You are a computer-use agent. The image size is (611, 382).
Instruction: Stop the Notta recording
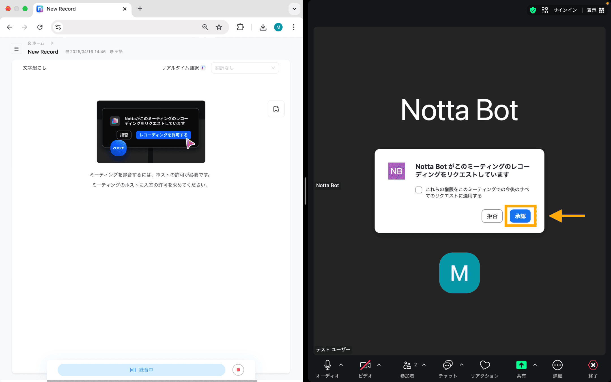238,370
